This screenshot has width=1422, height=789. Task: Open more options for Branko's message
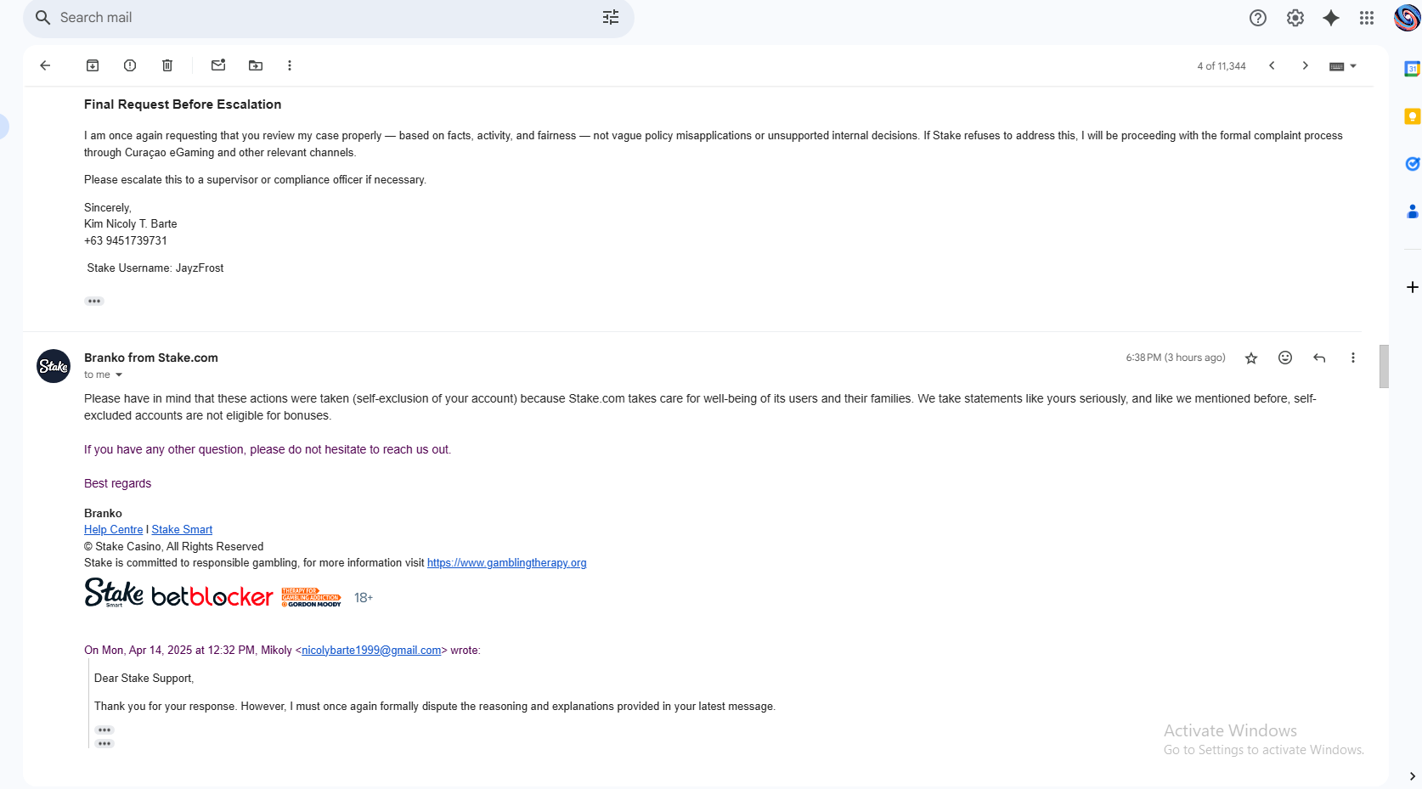point(1353,358)
